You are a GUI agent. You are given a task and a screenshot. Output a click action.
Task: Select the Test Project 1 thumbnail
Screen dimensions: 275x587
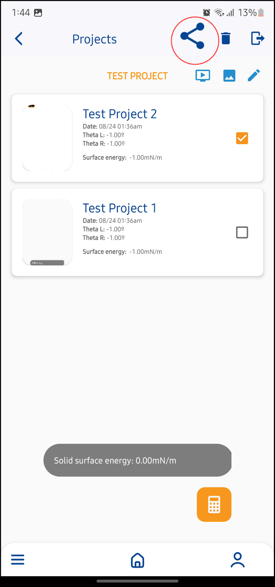[47, 232]
